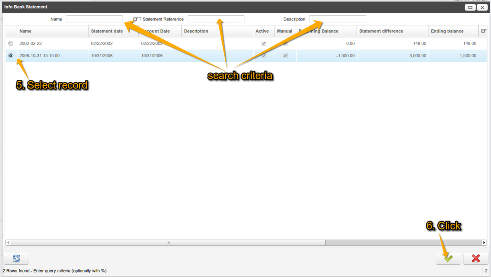Sort by the Name column header
The height and width of the screenshot is (277, 491).
click(x=52, y=31)
